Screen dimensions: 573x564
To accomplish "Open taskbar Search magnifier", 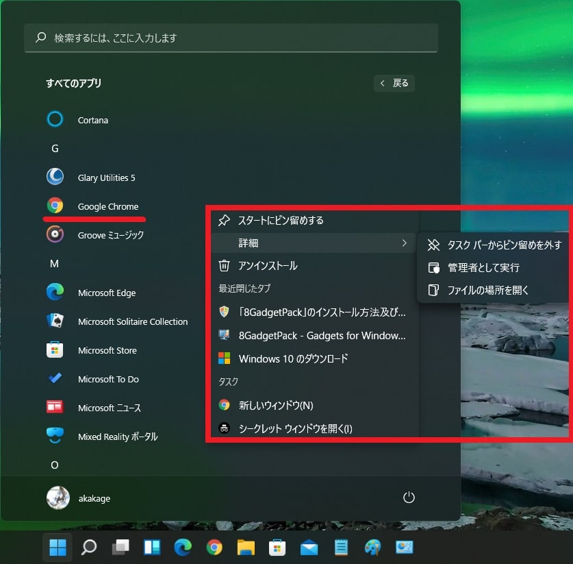I will click(89, 548).
